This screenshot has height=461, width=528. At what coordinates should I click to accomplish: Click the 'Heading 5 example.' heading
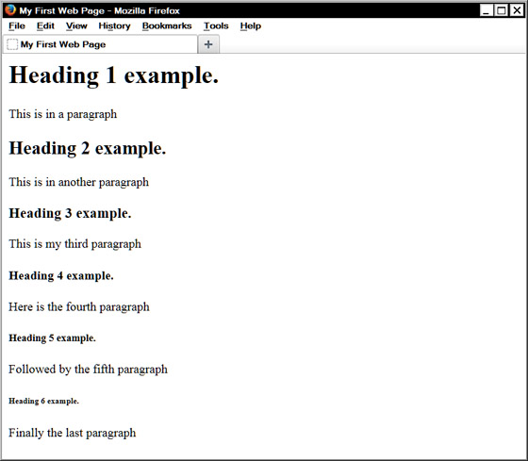coord(52,338)
